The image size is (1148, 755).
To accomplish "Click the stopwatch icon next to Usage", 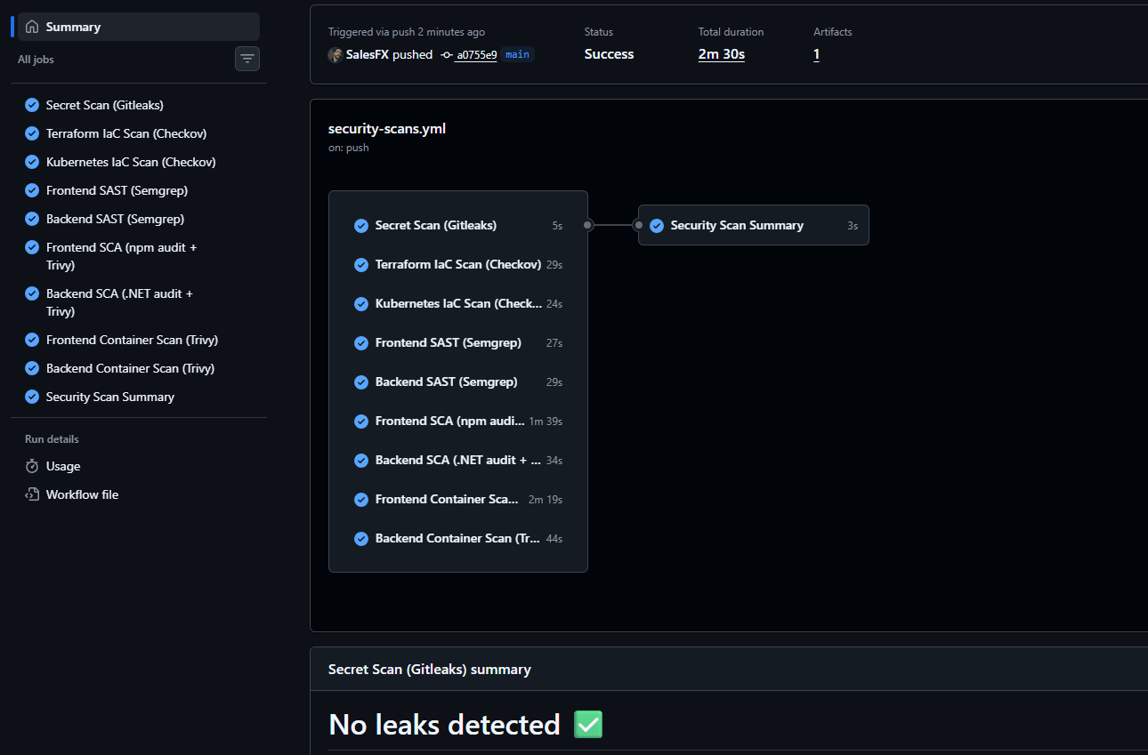I will pos(32,466).
